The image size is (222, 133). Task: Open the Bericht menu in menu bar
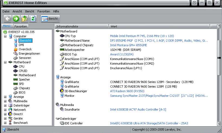[x=30, y=11]
